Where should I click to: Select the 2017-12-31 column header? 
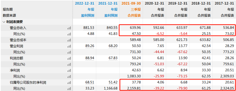pos(224,4)
